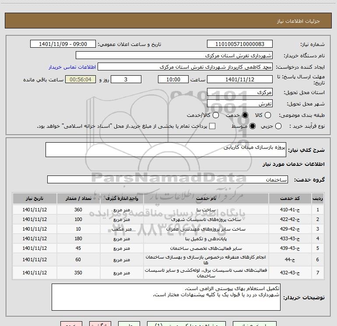Choose the متوسط purchase type radio
This screenshot has width=337, height=326.
pos(253,126)
